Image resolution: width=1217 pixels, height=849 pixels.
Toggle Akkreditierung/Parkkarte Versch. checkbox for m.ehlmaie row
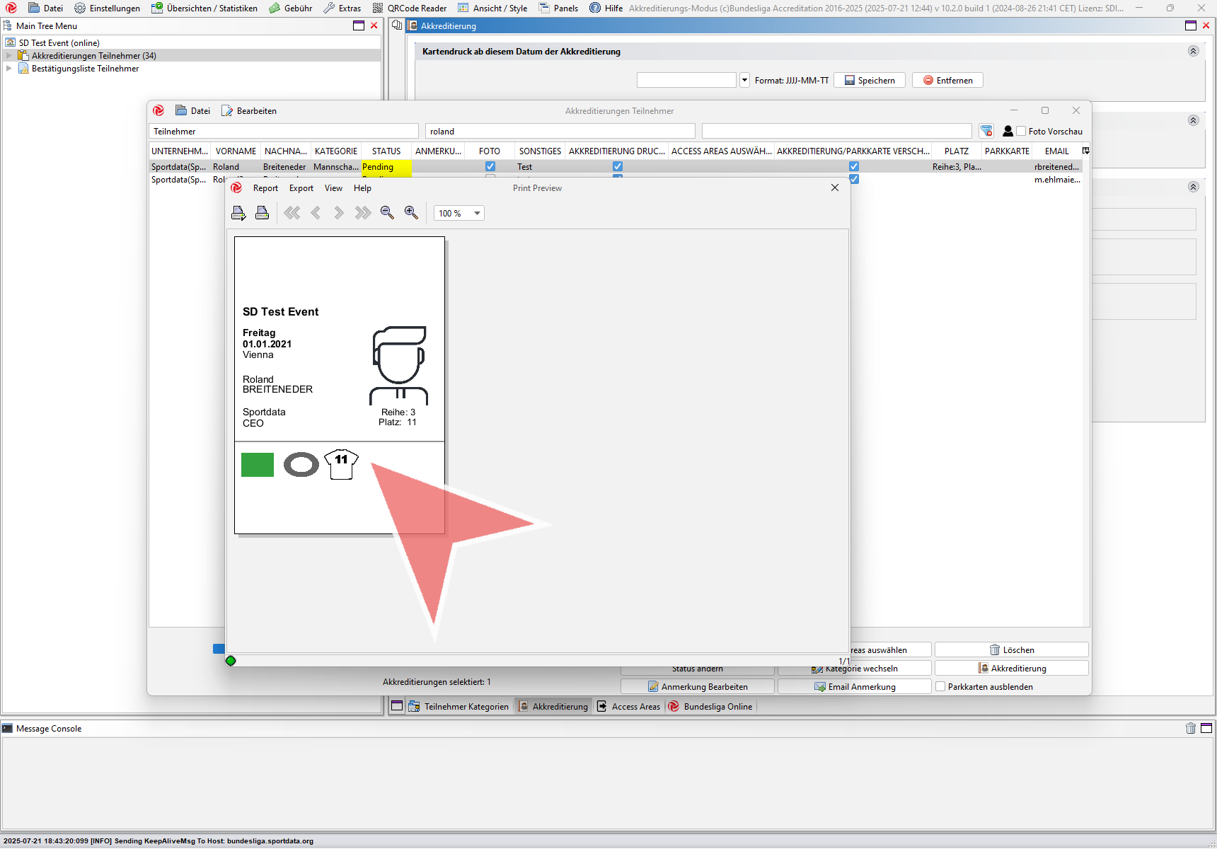click(x=854, y=179)
